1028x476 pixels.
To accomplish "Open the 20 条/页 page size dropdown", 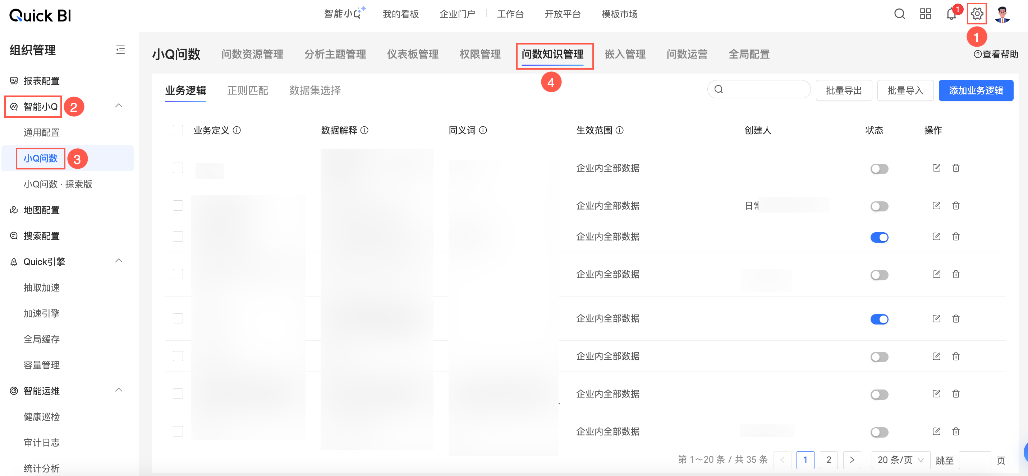I will pos(900,459).
